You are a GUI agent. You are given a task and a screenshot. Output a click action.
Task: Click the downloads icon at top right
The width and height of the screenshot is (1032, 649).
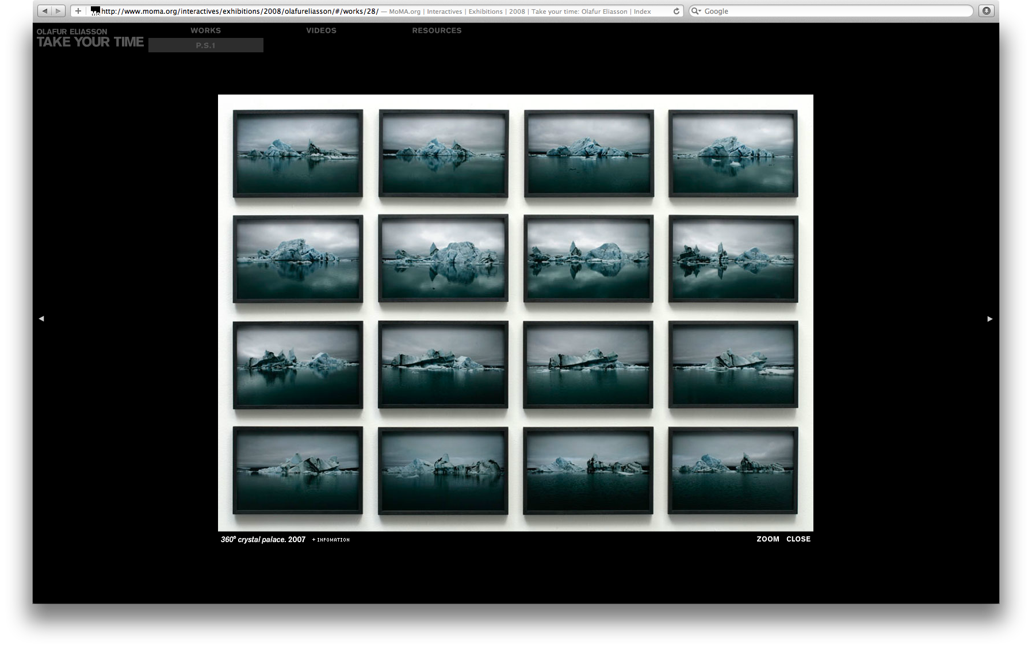tap(987, 10)
